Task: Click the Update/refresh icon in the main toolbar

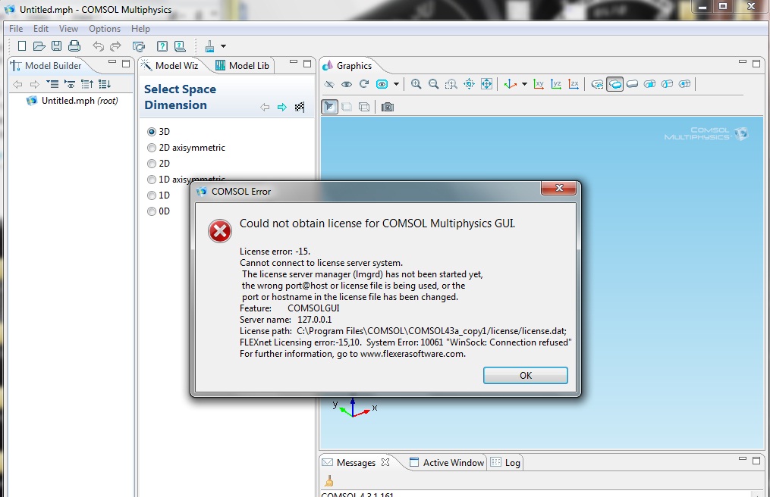Action: coord(139,47)
